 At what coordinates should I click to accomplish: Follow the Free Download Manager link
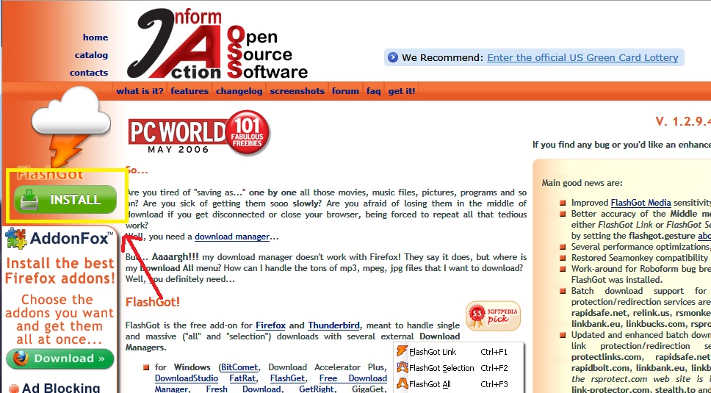pyautogui.click(x=353, y=378)
